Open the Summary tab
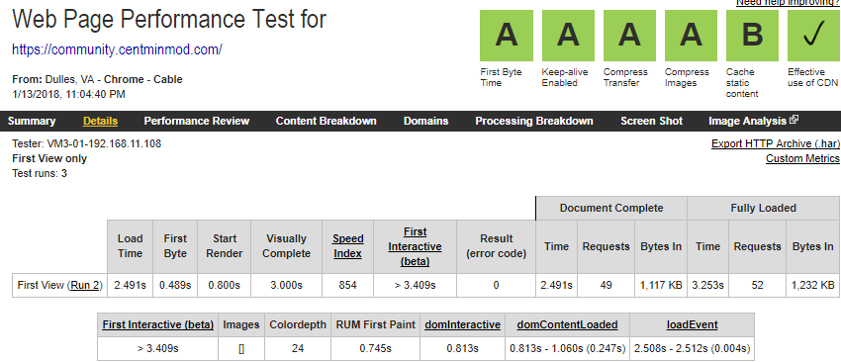Screen dimensions: 841x362 click(32, 122)
